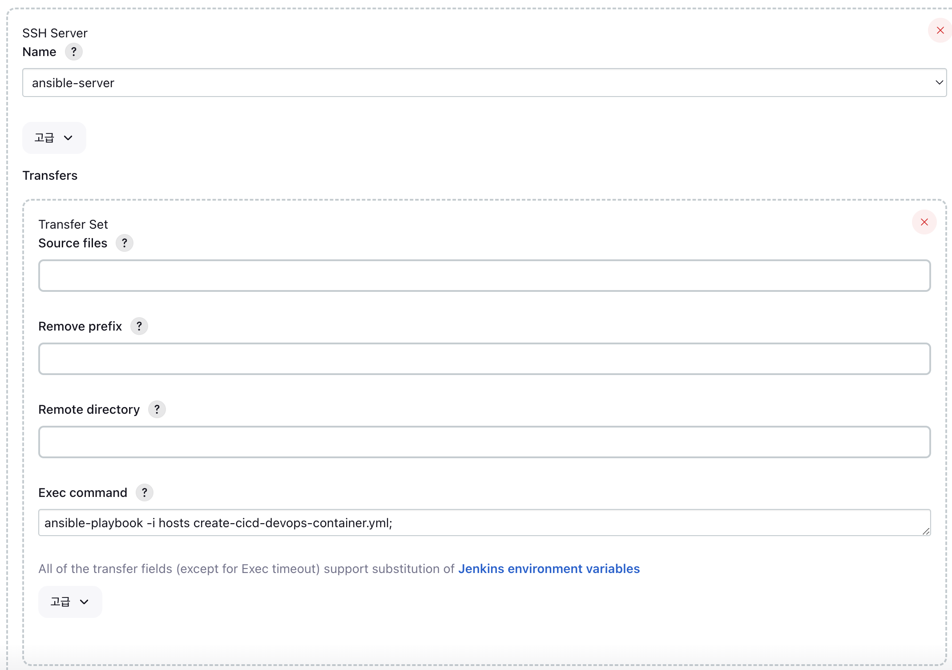Click the chevron on the lower 고급 button
Viewport: 952px width, 670px height.
(84, 602)
